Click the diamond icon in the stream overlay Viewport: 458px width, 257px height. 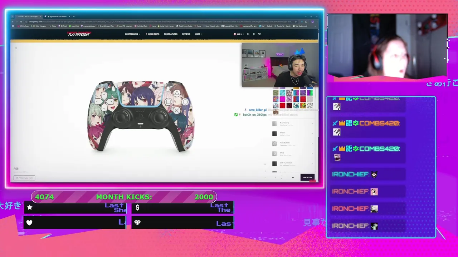137,223
